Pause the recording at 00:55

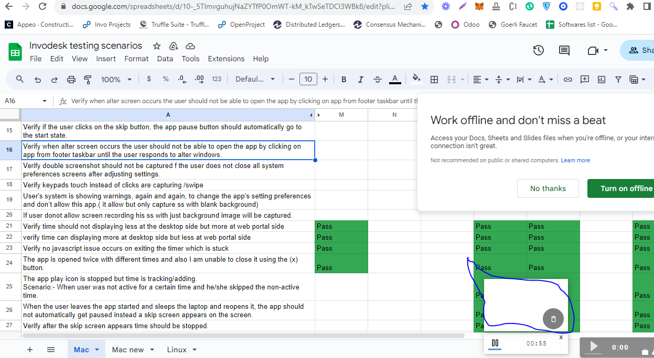tap(495, 343)
